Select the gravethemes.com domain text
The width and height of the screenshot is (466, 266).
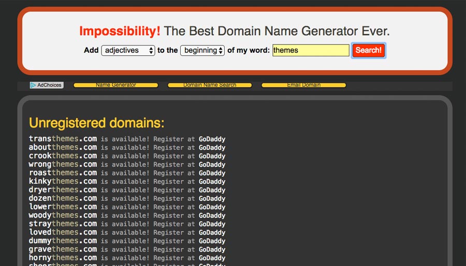(x=63, y=249)
